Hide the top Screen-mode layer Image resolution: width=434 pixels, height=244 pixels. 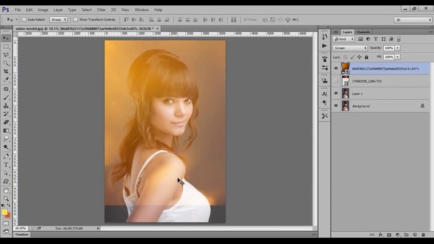click(336, 68)
